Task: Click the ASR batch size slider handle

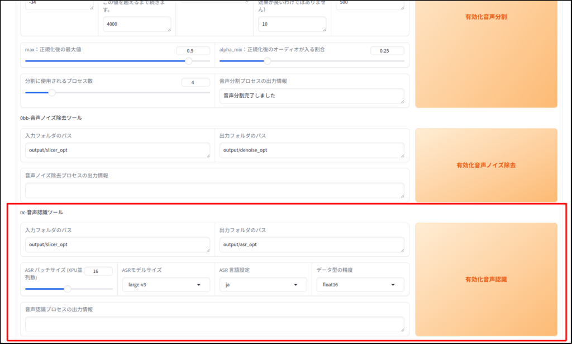Action: 68,289
